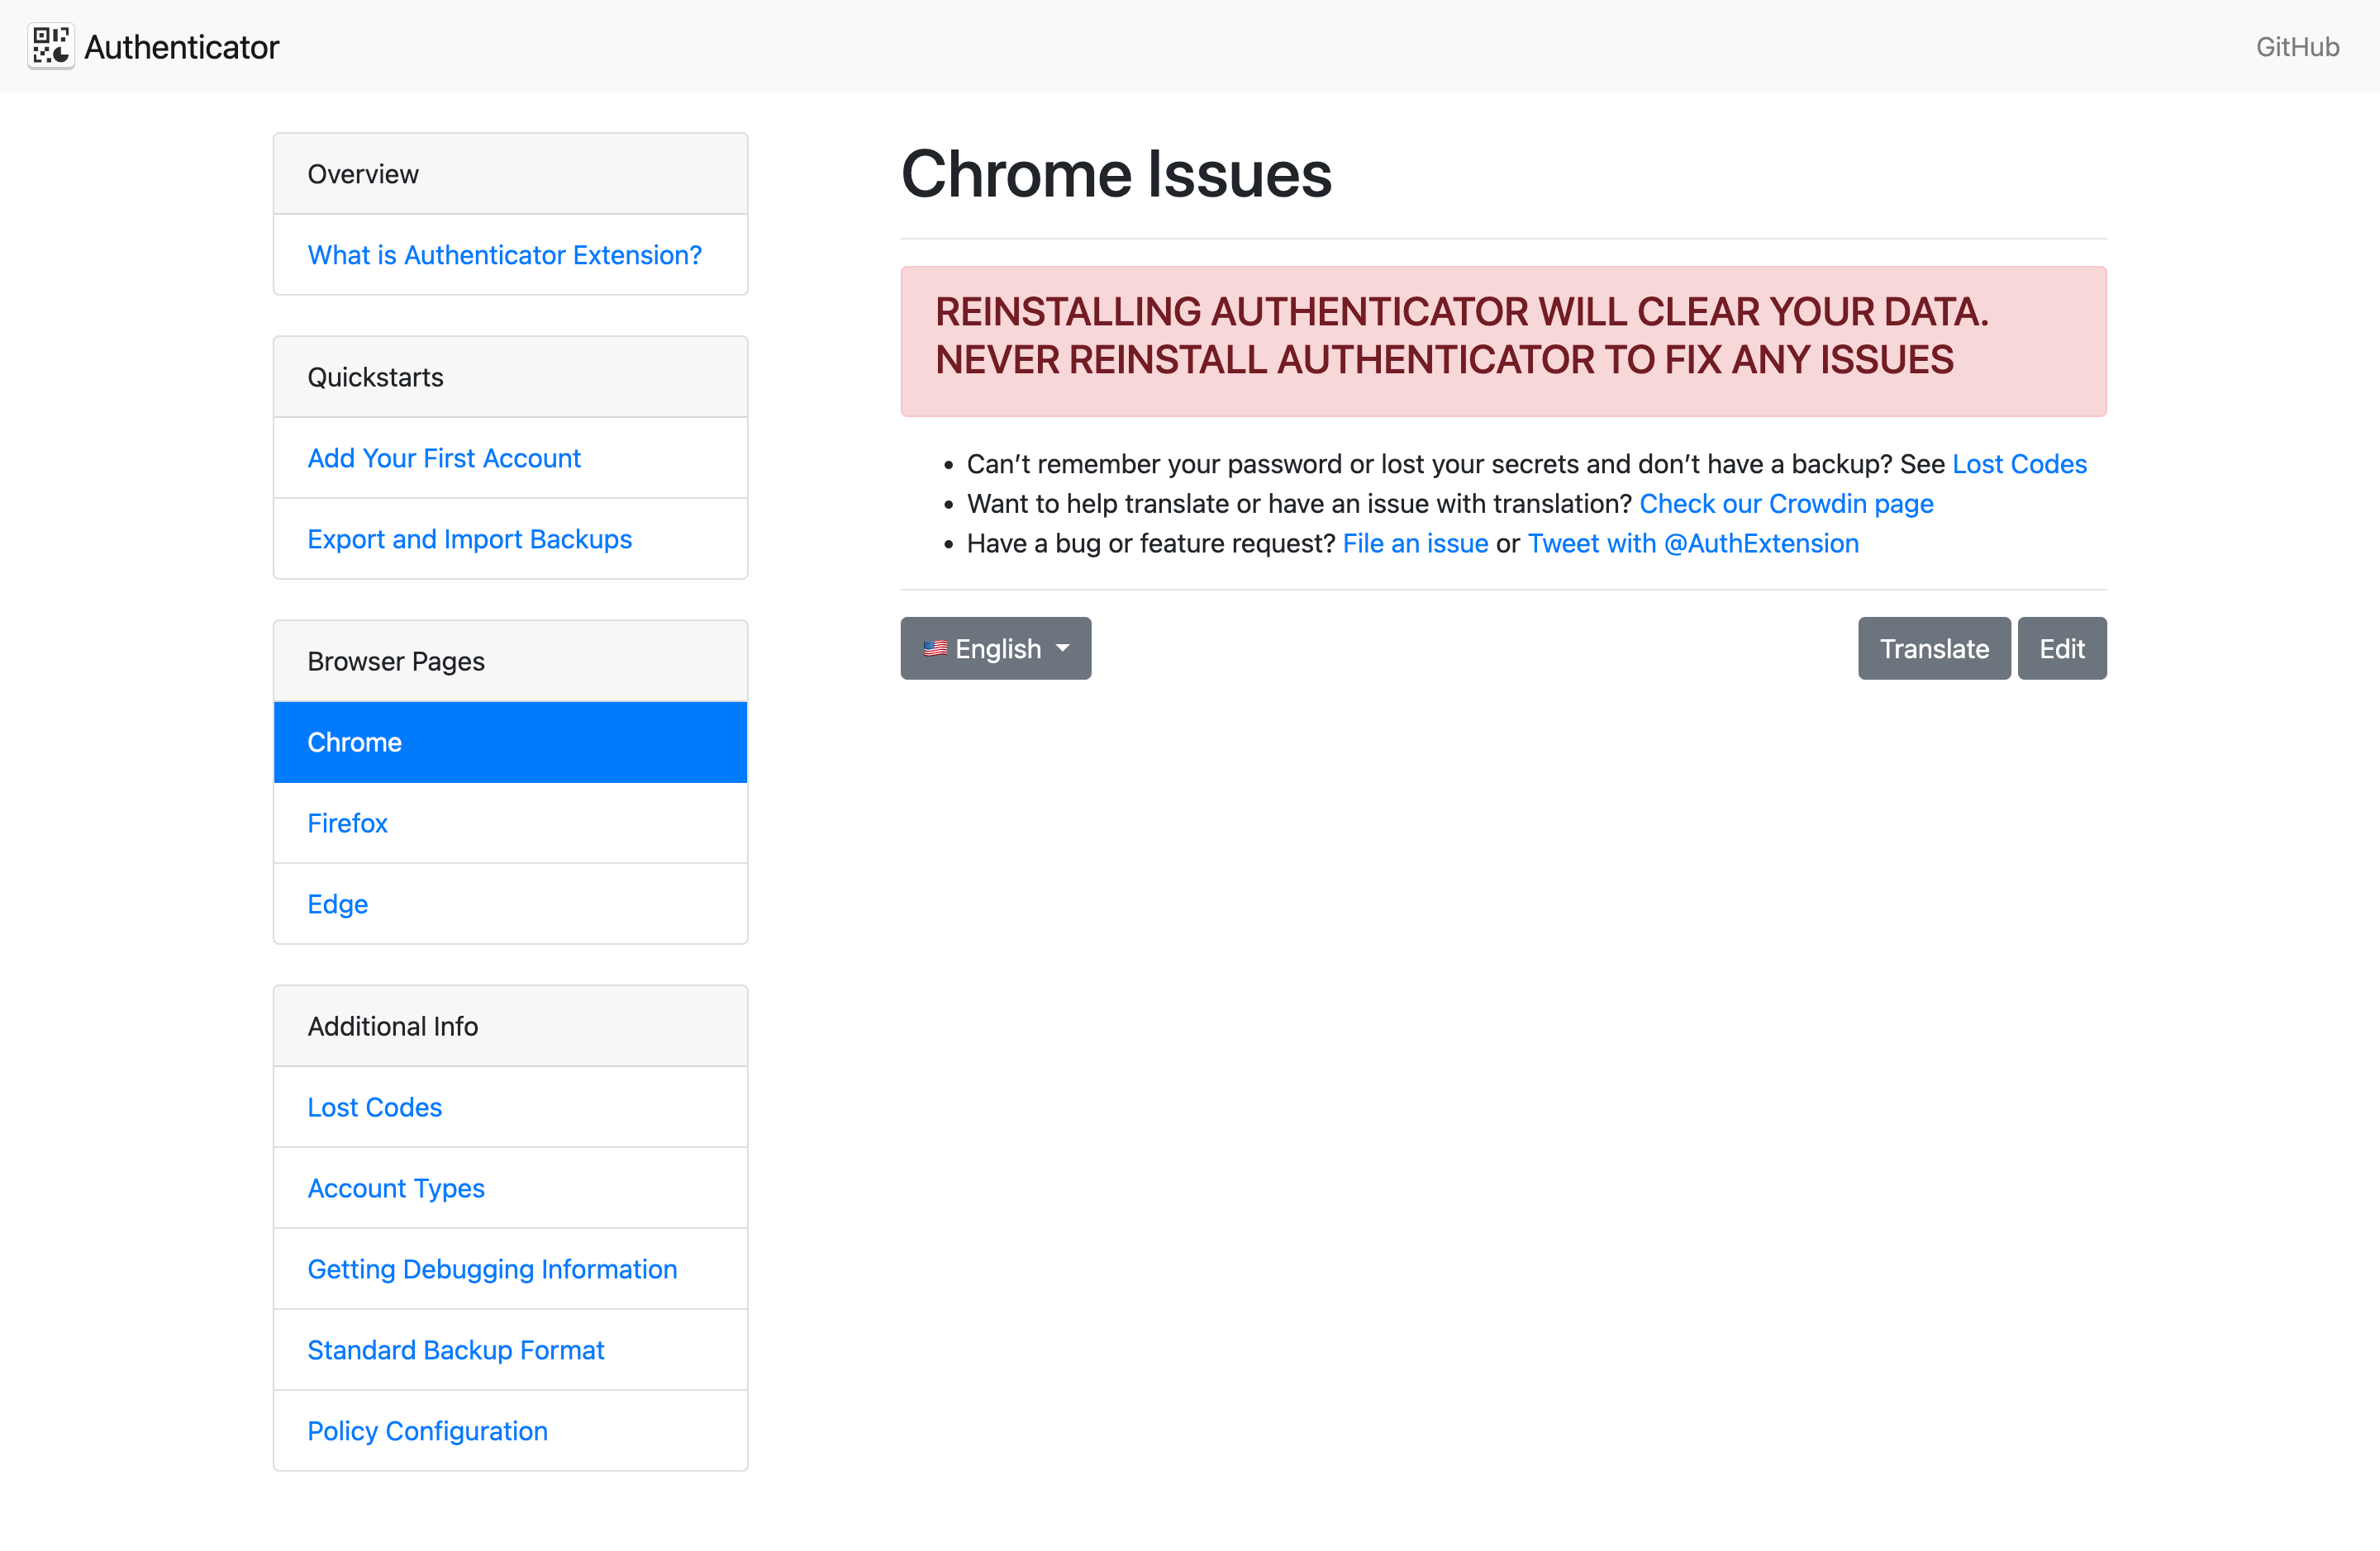Open Standard Backup Format page
The width and height of the screenshot is (2380, 1551).
pyautogui.click(x=455, y=1350)
